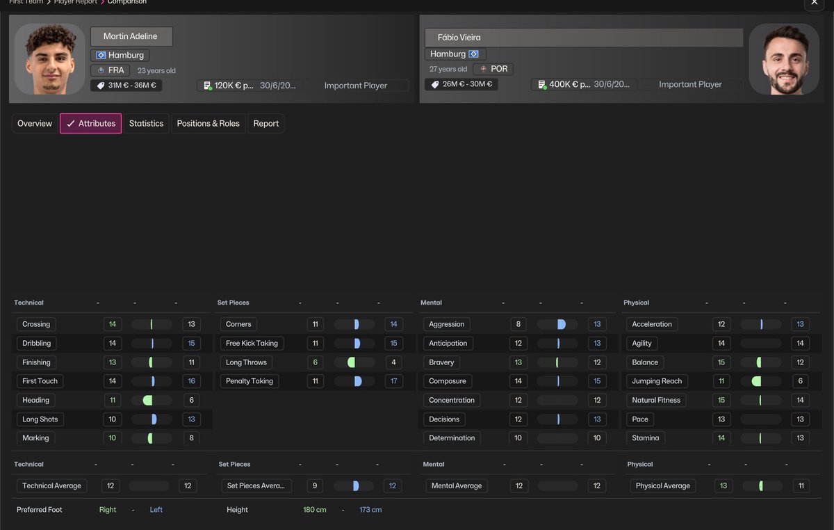
Task: Click the Hamburg club badge beside Martin Adeline
Action: coord(101,55)
